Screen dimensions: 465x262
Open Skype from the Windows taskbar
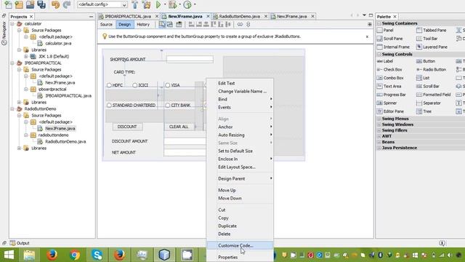pos(97,255)
